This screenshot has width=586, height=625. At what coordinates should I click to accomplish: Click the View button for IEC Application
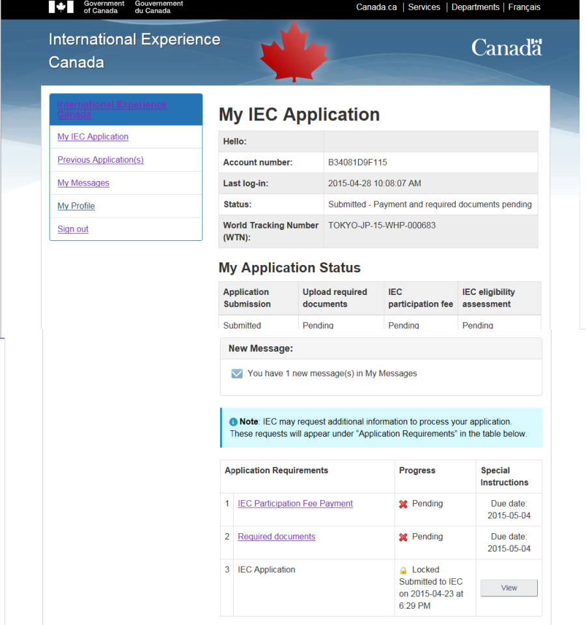coord(509,588)
